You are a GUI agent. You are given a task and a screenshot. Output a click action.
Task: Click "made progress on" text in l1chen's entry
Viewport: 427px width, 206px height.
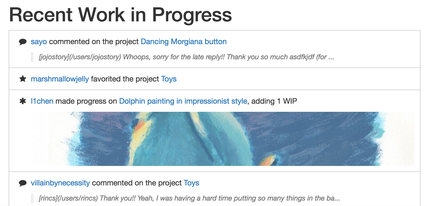pyautogui.click(x=86, y=101)
